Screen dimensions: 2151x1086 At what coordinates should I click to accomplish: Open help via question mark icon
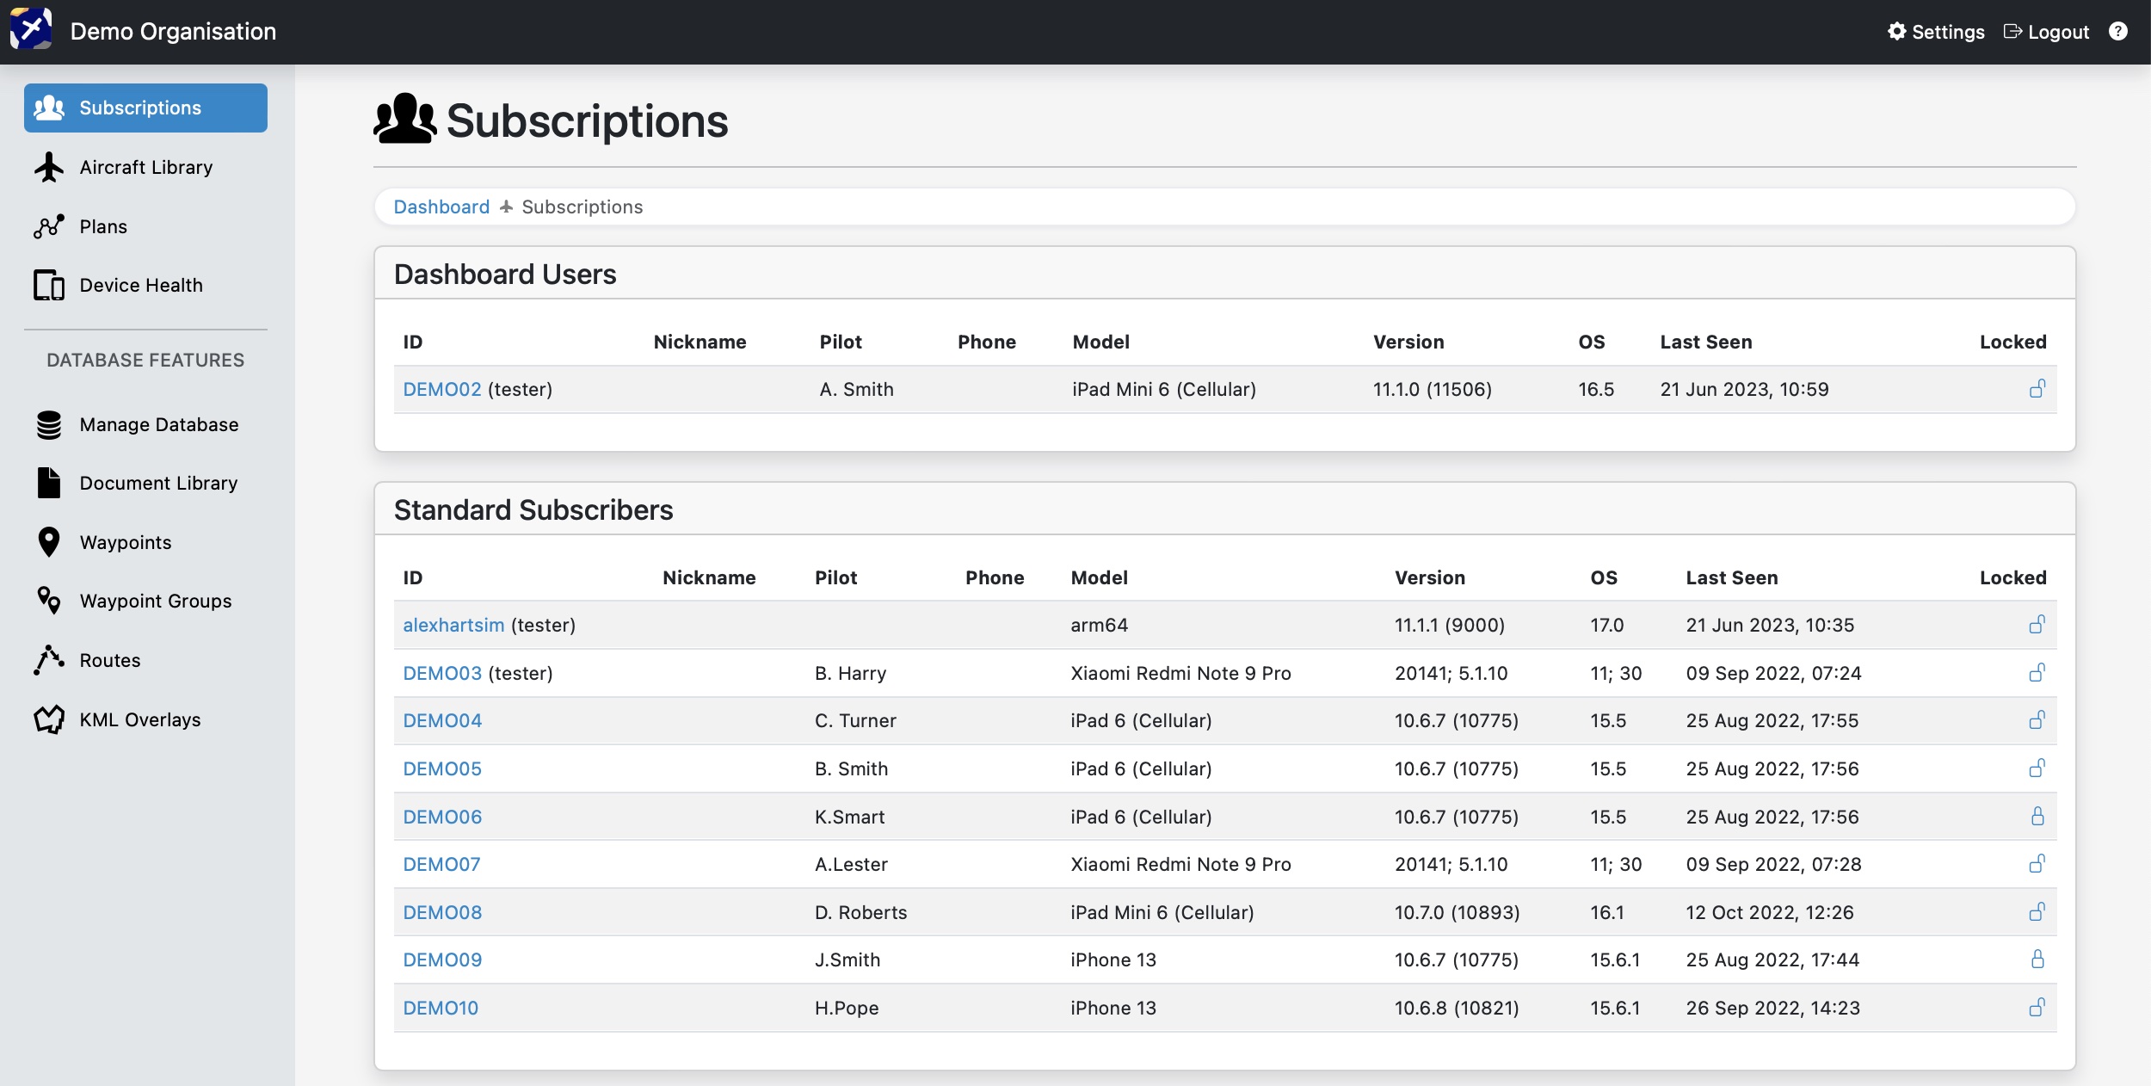coord(2117,32)
